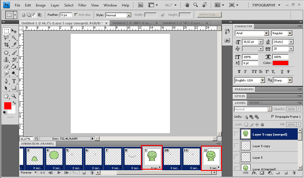The height and width of the screenshot is (178, 304).
Task: Open the Filter menu
Action: pyautogui.click(x=82, y=5)
